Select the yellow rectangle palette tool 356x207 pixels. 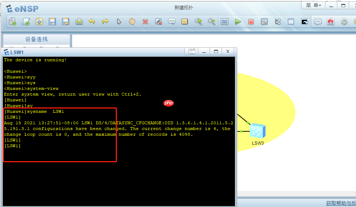coord(185,21)
